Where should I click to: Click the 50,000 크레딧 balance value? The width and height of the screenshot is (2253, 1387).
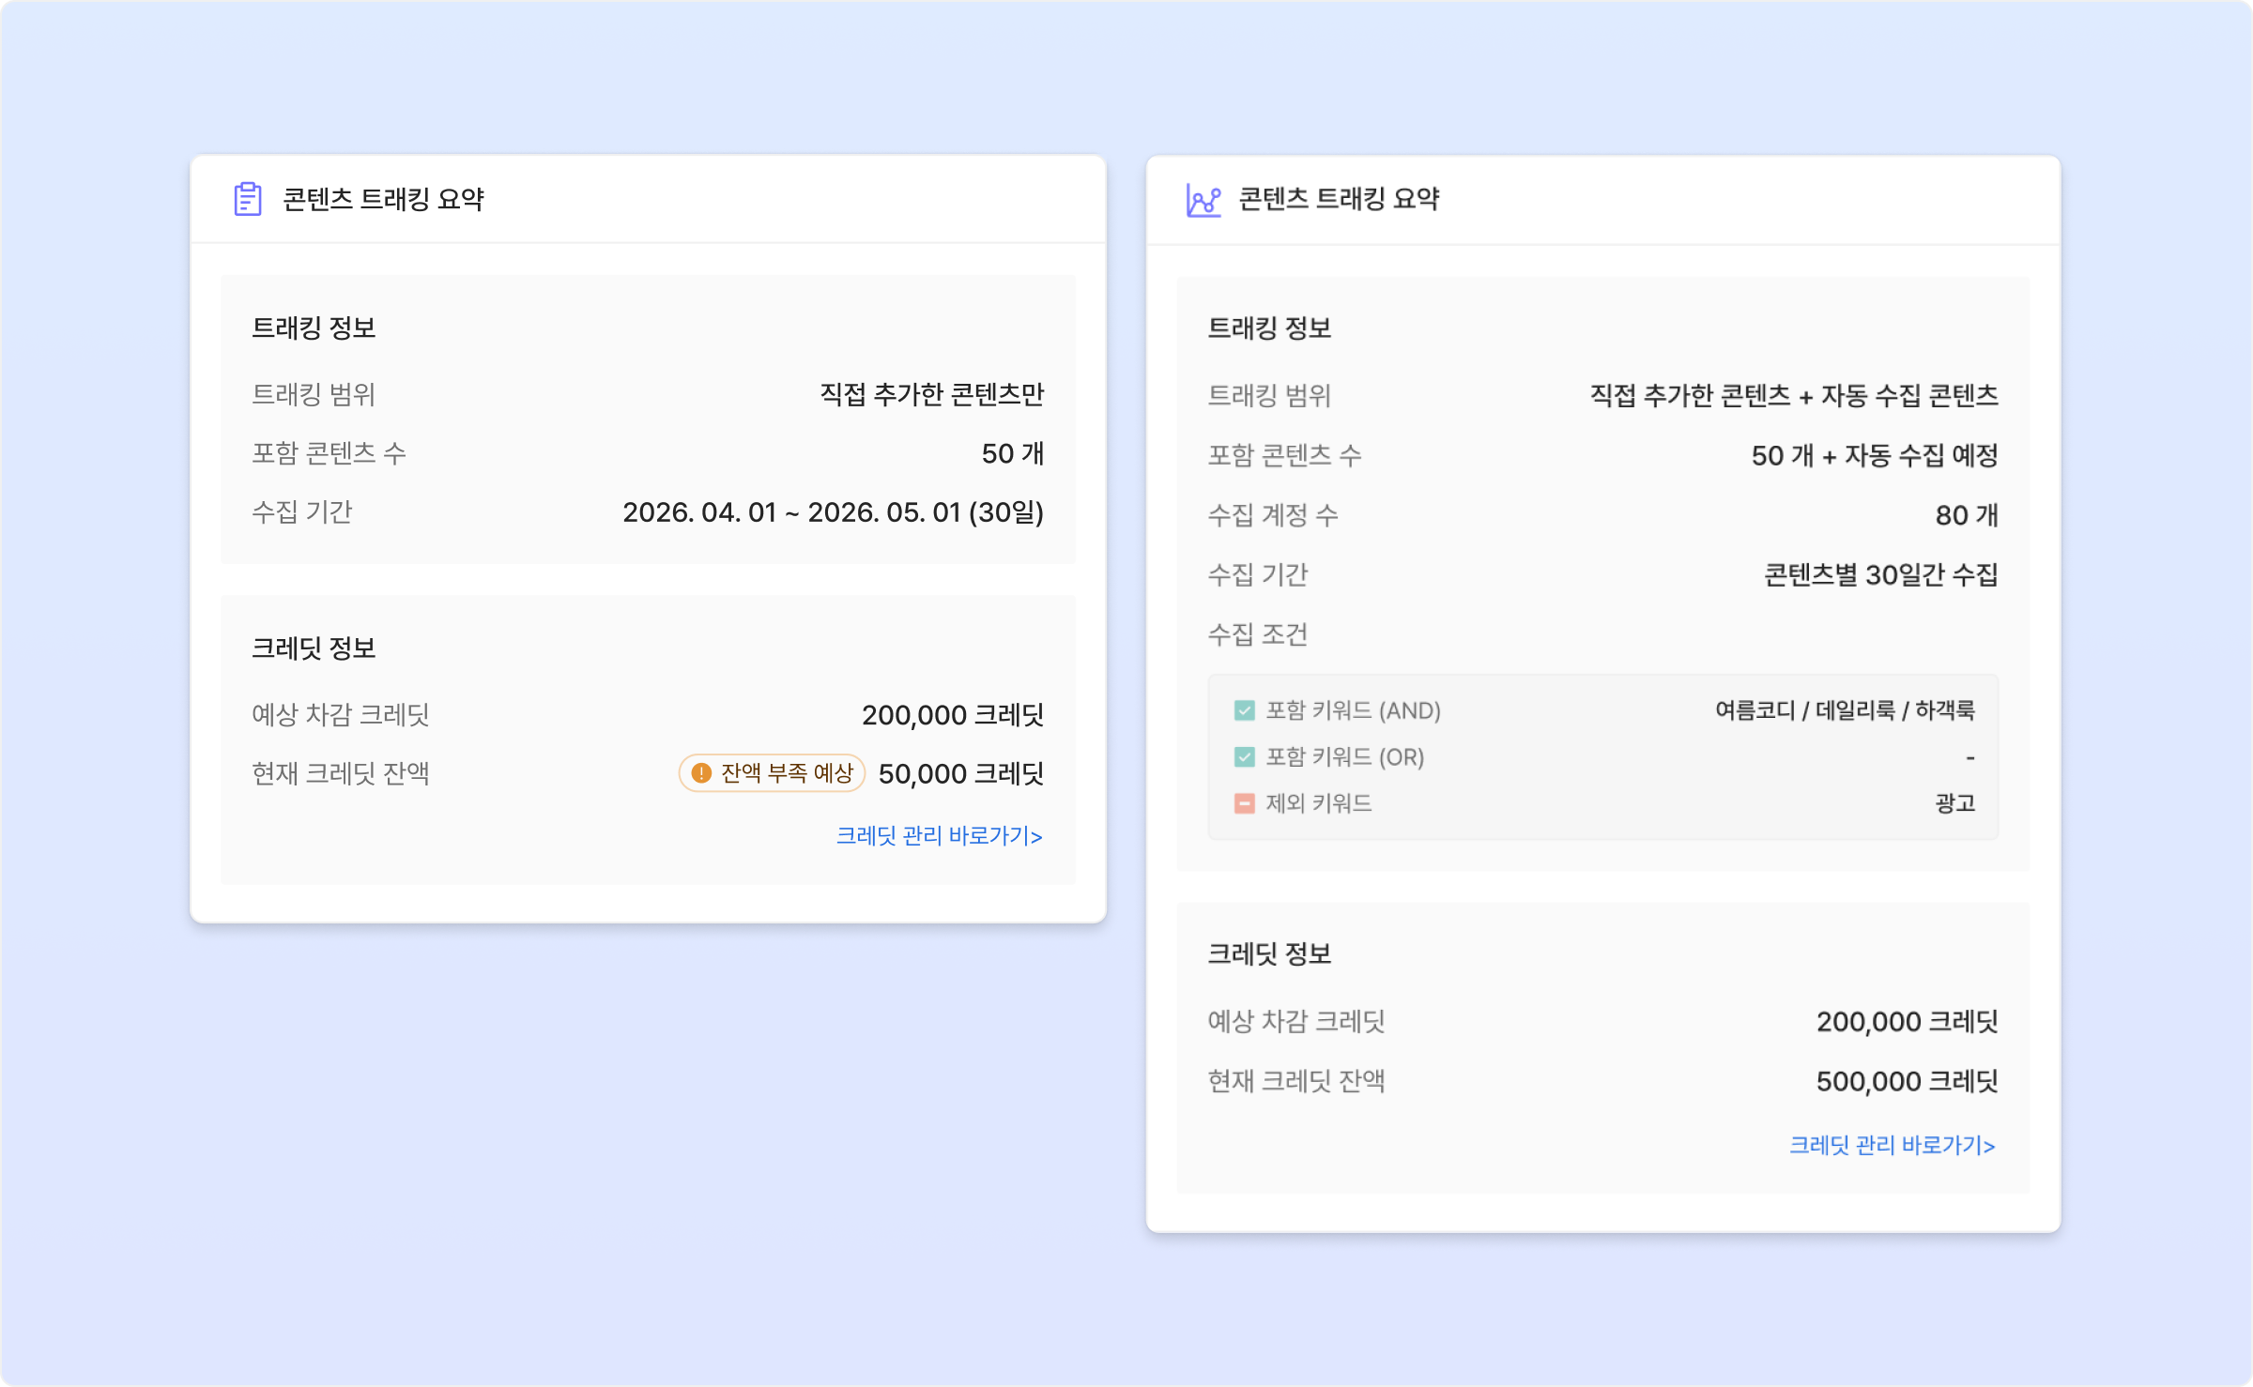point(961,773)
